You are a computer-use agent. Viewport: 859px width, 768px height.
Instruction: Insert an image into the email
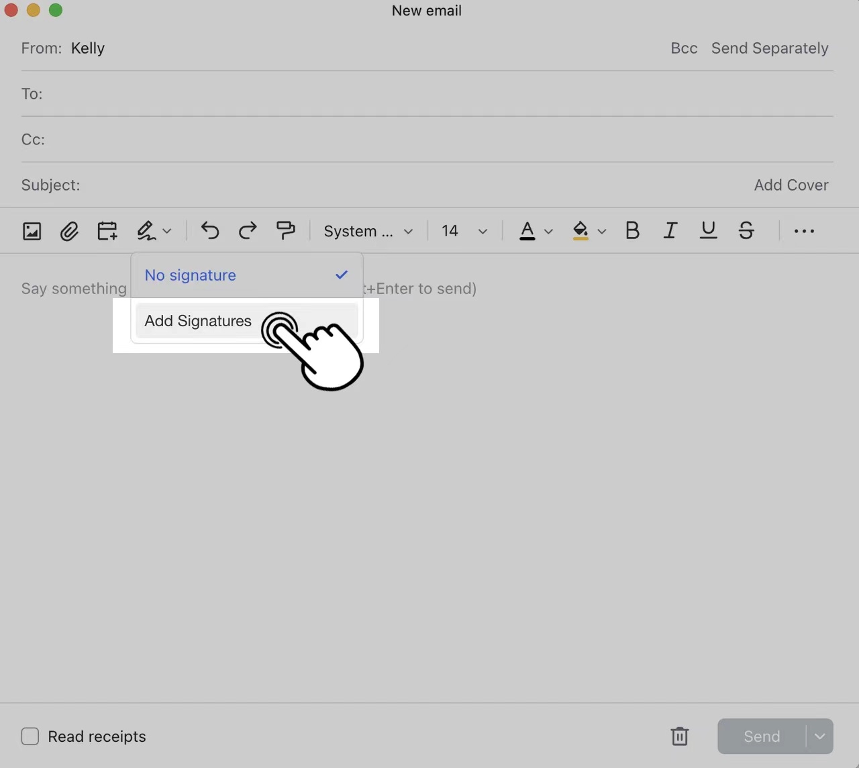point(32,230)
